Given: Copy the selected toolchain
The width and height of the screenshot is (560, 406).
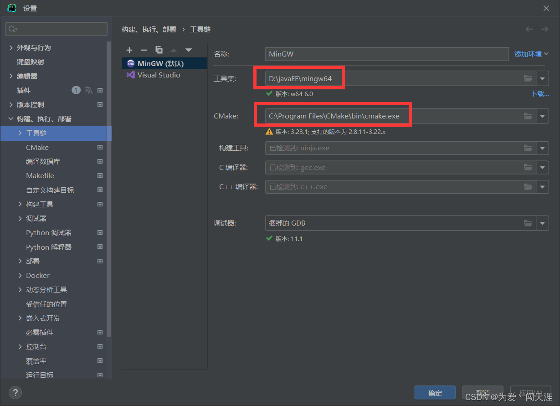Looking at the screenshot, I should 159,50.
